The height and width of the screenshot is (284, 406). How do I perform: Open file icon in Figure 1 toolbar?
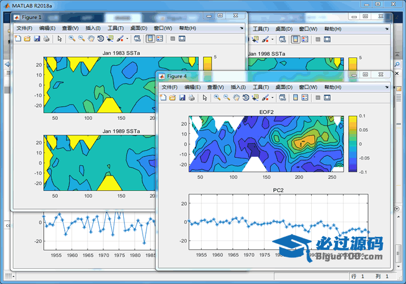pos(27,39)
